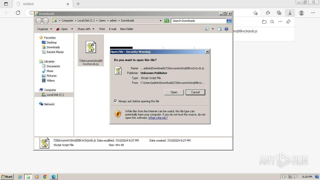The width and height of the screenshot is (320, 180).
Task: Click the Start button
Action: (x=7, y=177)
